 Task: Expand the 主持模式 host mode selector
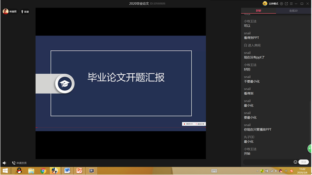pyautogui.click(x=273, y=4)
